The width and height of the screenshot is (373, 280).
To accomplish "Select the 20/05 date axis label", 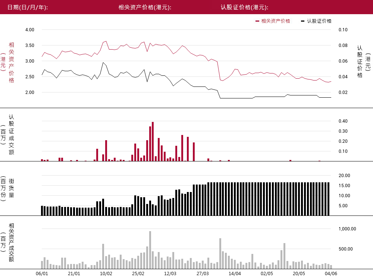I will [299, 274].
